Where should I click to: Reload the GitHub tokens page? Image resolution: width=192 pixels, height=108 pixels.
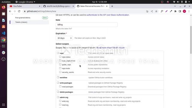(x=19, y=11)
